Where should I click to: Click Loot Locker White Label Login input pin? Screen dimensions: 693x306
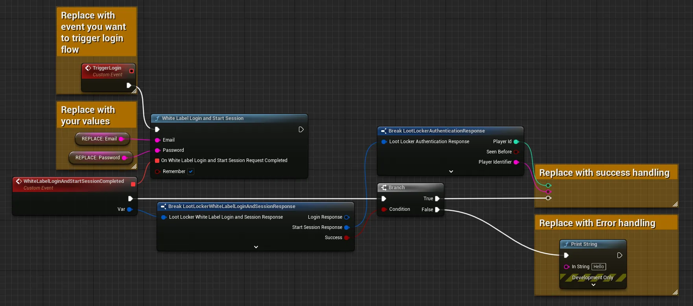(x=164, y=217)
